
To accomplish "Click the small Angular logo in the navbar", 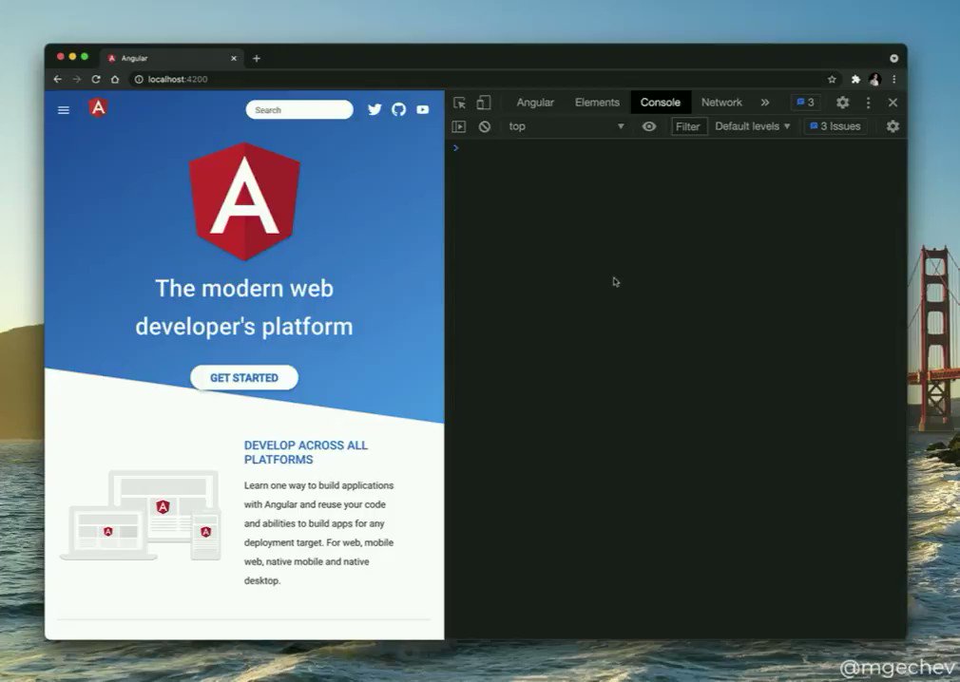I will [98, 108].
